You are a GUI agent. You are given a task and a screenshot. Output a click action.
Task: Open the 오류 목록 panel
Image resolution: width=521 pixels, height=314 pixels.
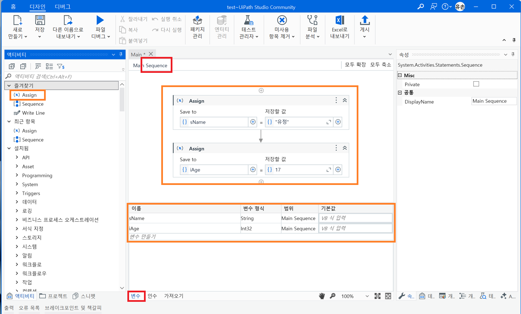click(29, 308)
